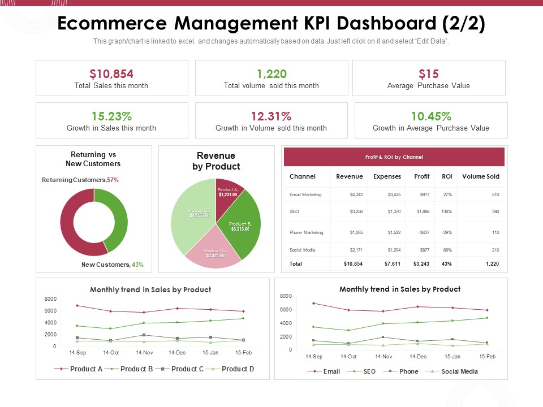Click the Social Media legend entry
This screenshot has width=543, height=407.
(451, 371)
